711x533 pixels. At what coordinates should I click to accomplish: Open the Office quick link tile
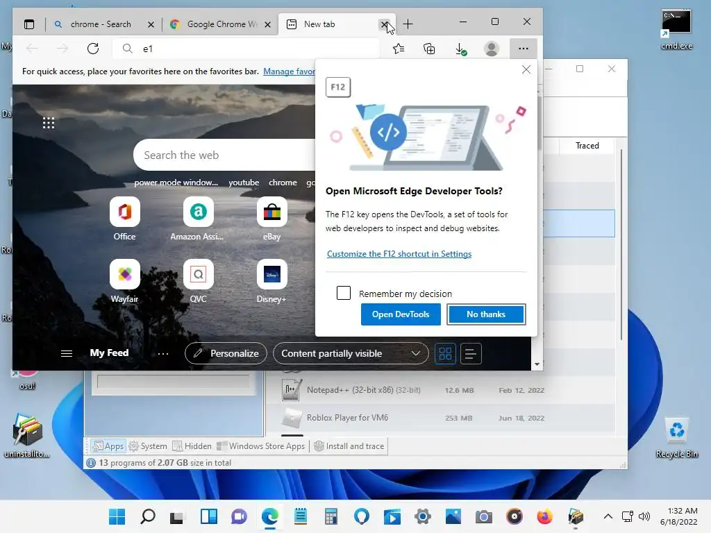point(125,219)
